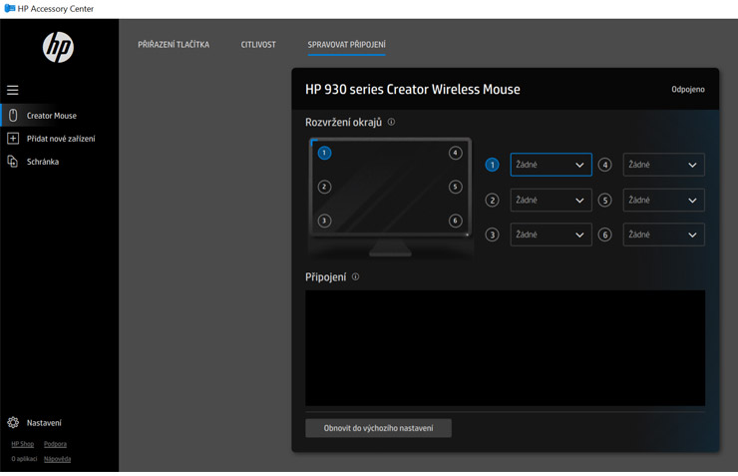Click numbered circle 6 beside its dropdown
The image size is (738, 476).
(605, 235)
